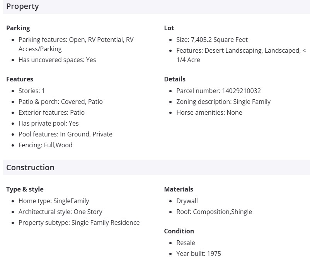Click the Year built: 1975 line
The height and width of the screenshot is (264, 310).
pos(199,254)
